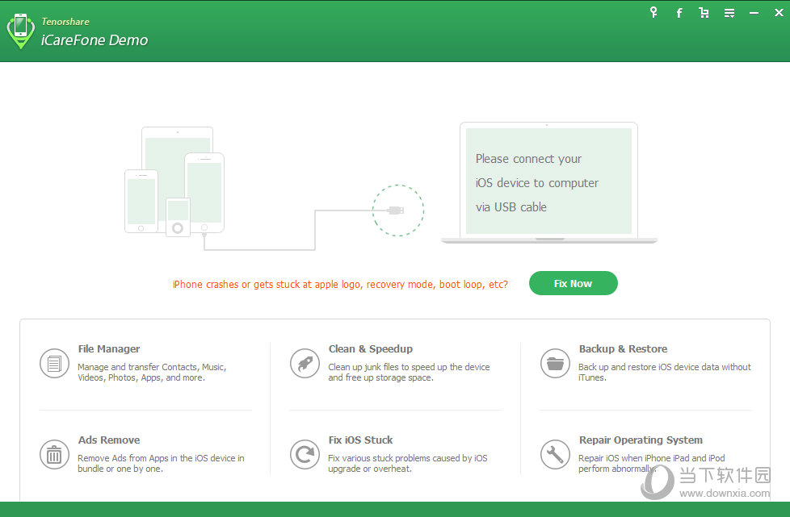
Task: Open the File Manager heading
Action: (109, 349)
